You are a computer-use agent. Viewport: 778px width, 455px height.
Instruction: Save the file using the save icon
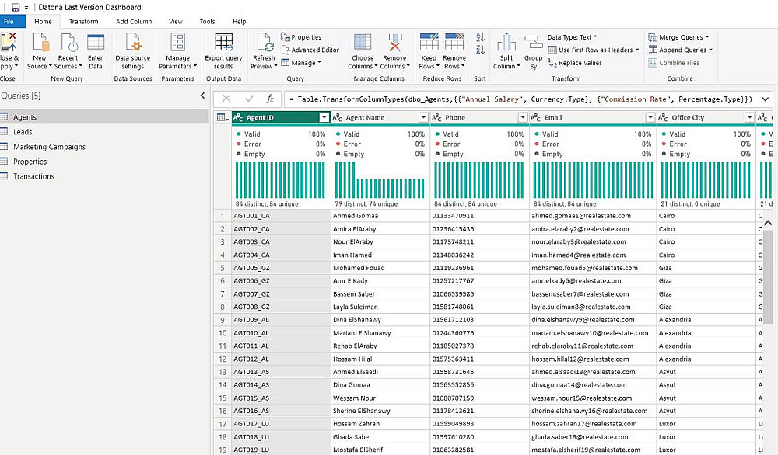tap(16, 7)
